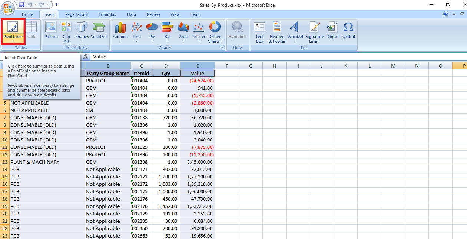Insert a Signature Line

coord(315,32)
